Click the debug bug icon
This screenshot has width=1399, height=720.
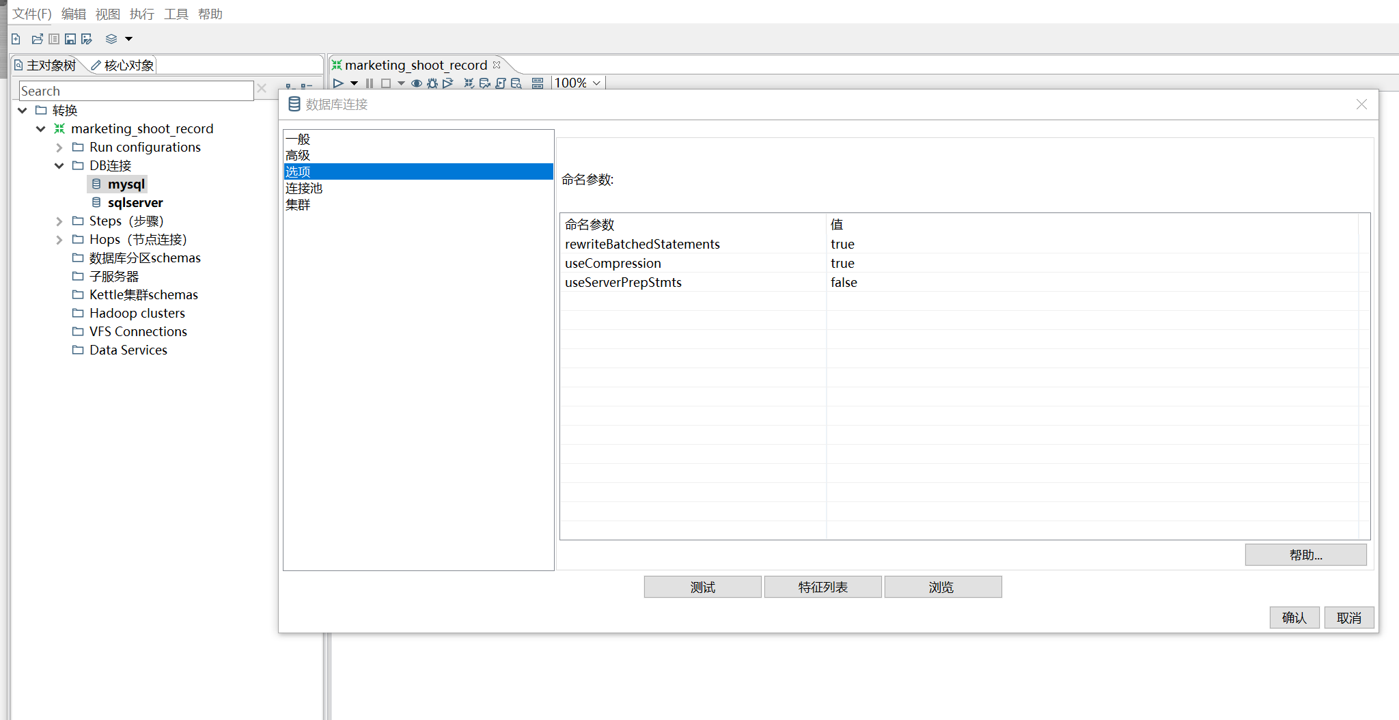(432, 83)
